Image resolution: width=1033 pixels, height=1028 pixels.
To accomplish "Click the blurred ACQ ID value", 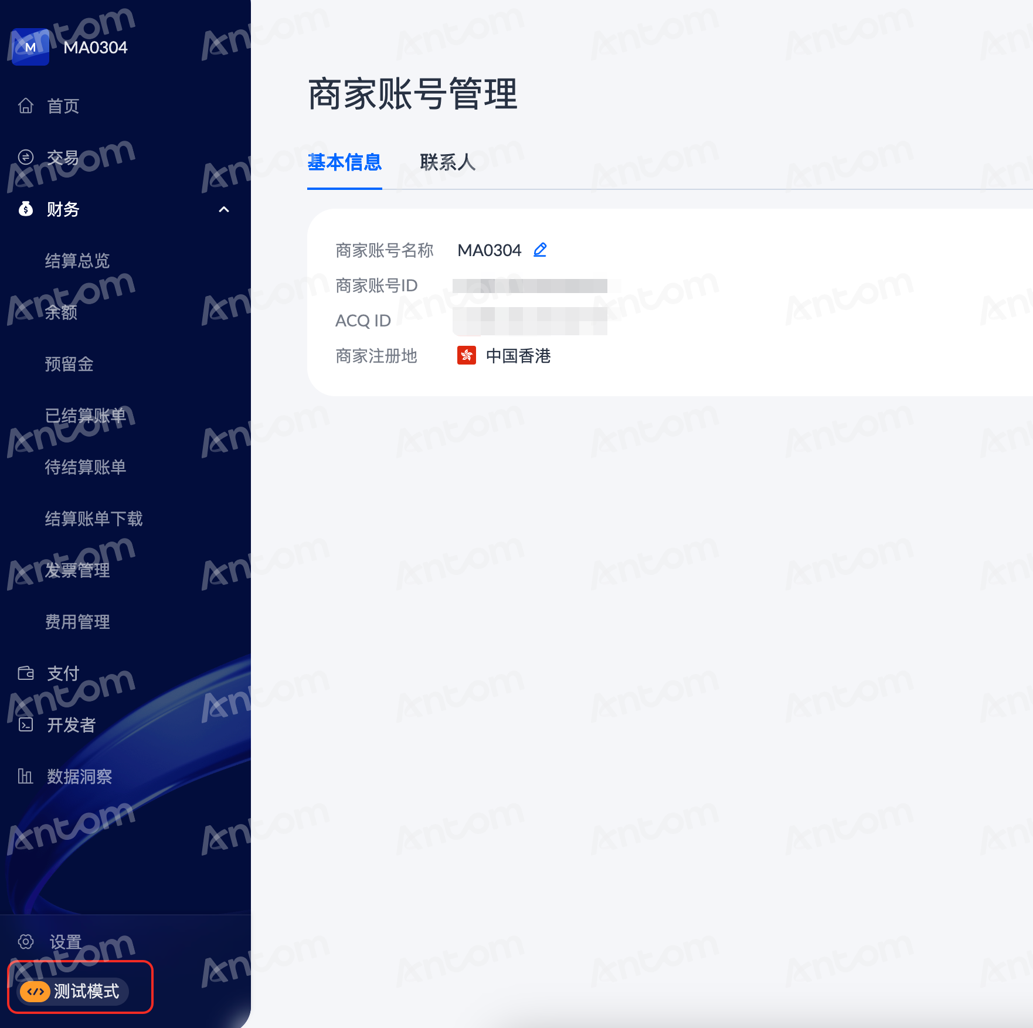I will [530, 321].
